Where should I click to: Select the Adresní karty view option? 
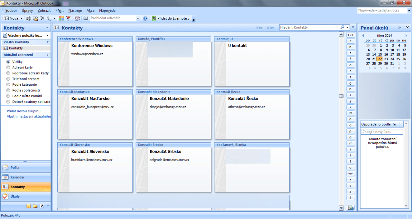point(8,67)
